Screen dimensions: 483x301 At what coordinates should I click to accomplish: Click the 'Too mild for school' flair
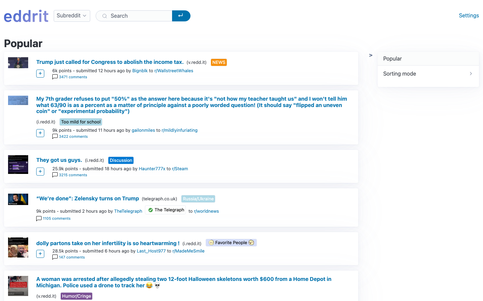coord(81,122)
